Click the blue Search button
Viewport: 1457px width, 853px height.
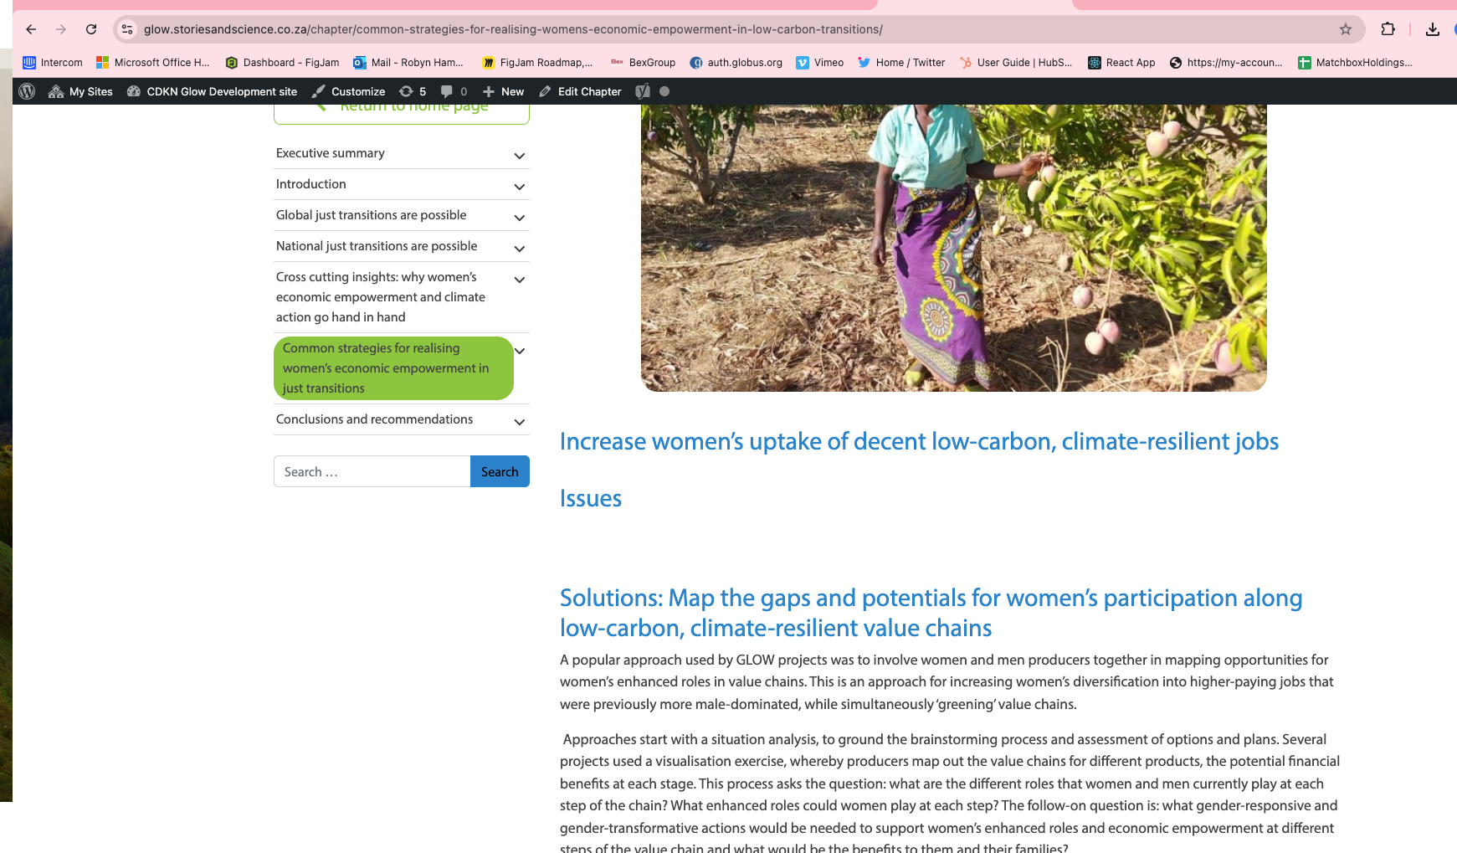click(x=500, y=471)
